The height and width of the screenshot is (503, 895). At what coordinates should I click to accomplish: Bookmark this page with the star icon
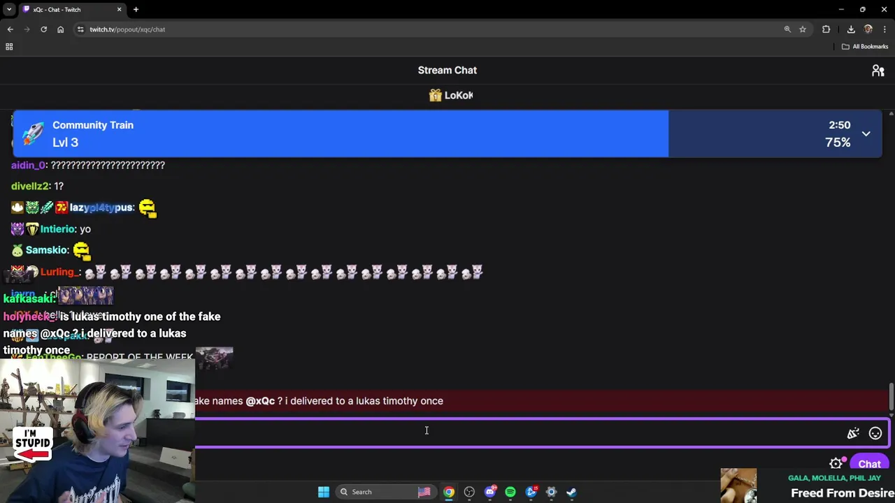pyautogui.click(x=803, y=29)
